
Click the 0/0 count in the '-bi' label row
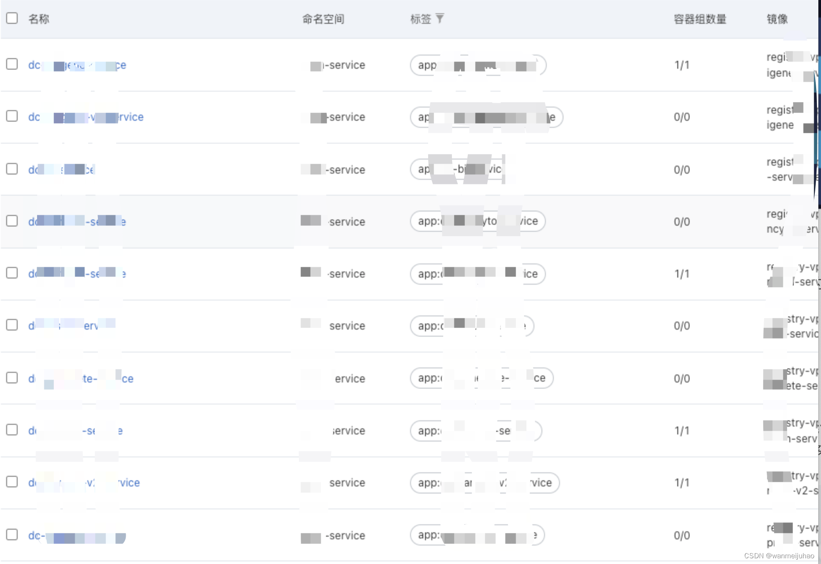pyautogui.click(x=682, y=170)
